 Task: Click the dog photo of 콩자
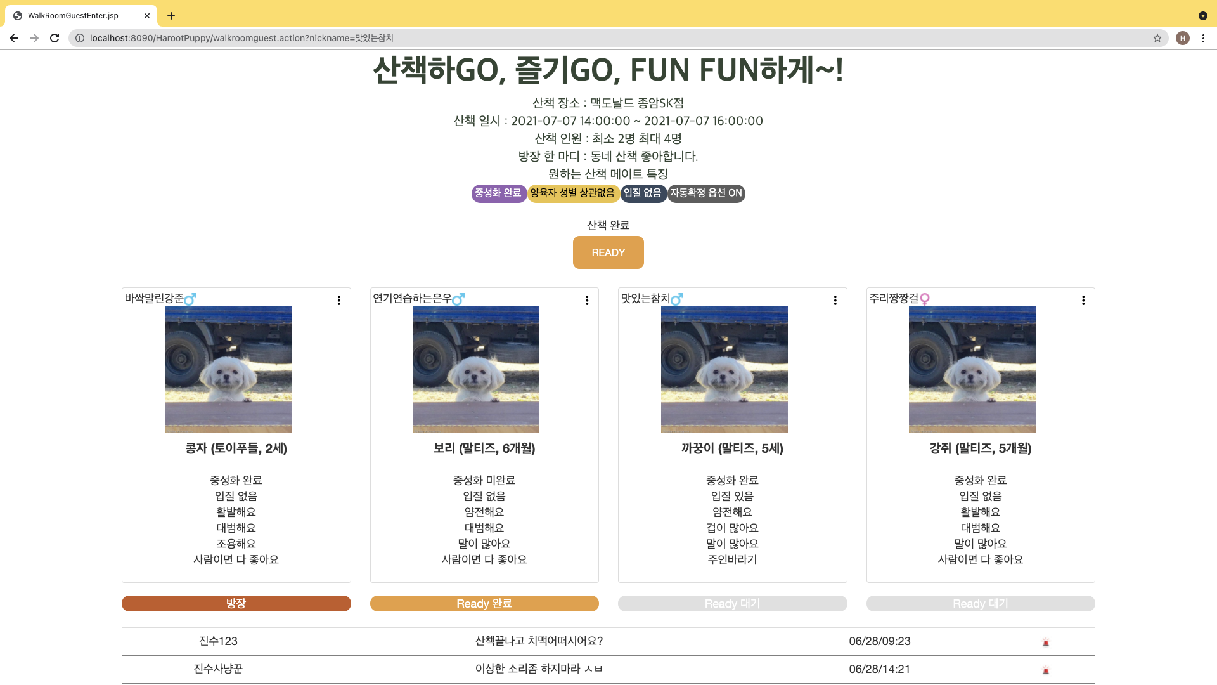[x=228, y=370]
